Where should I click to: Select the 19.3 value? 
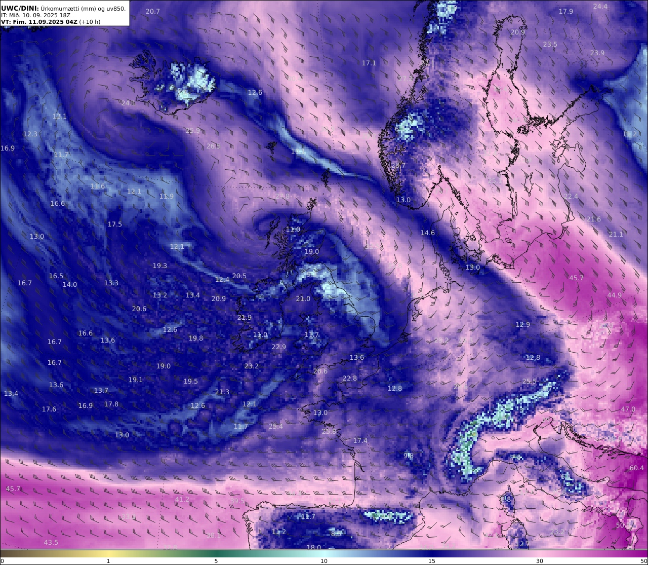pos(159,266)
